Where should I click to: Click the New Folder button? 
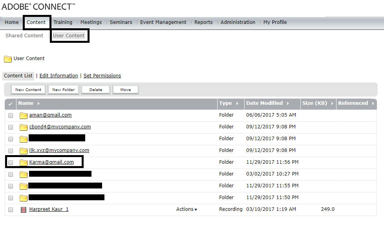pyautogui.click(x=63, y=90)
